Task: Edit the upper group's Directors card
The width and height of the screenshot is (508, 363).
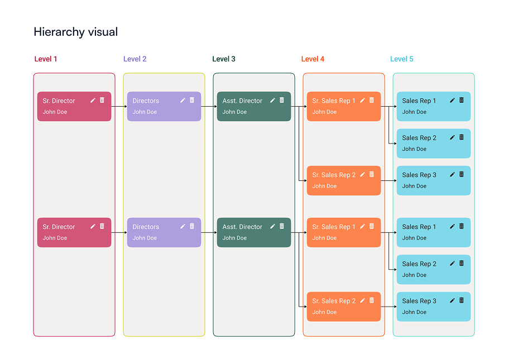Action: point(183,101)
